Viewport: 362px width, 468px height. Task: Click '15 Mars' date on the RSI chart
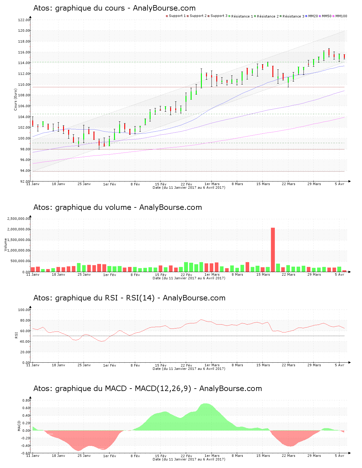pos(263,365)
